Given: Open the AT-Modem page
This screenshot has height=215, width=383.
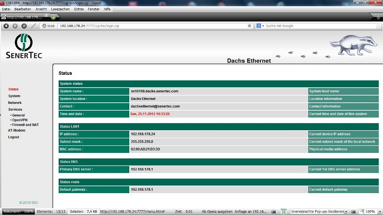Looking at the screenshot, I should 16,130.
